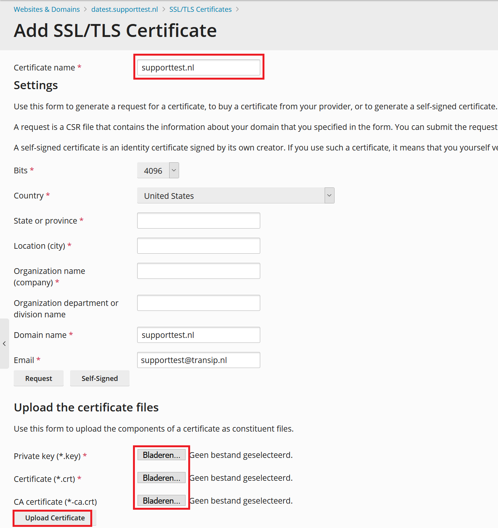Open the Bits dropdown showing 4096
498x528 pixels.
[x=158, y=170]
